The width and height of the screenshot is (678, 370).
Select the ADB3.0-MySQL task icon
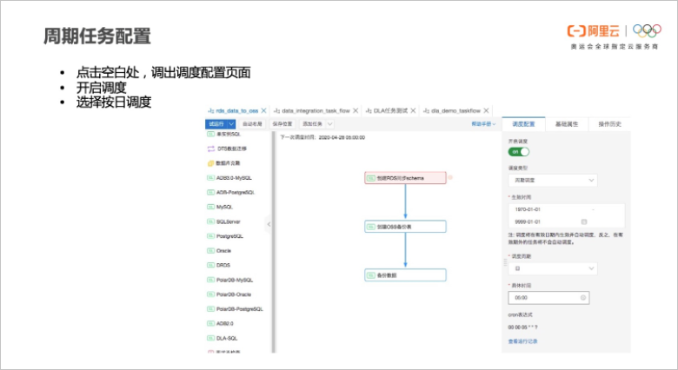[x=210, y=178]
